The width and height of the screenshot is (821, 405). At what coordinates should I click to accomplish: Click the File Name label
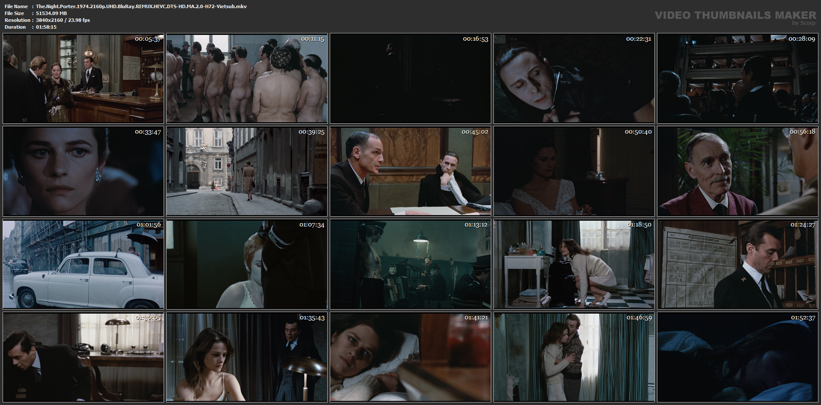(16, 6)
